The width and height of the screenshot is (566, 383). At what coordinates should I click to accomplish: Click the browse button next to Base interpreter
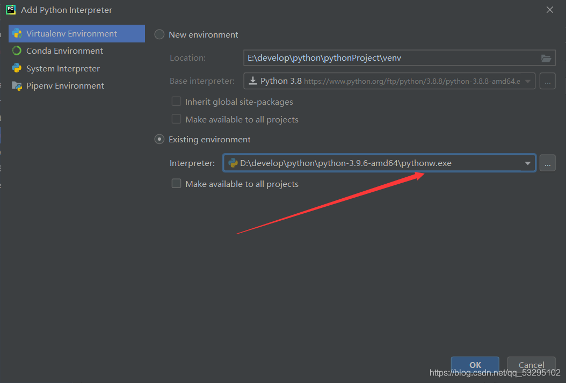pyautogui.click(x=548, y=81)
